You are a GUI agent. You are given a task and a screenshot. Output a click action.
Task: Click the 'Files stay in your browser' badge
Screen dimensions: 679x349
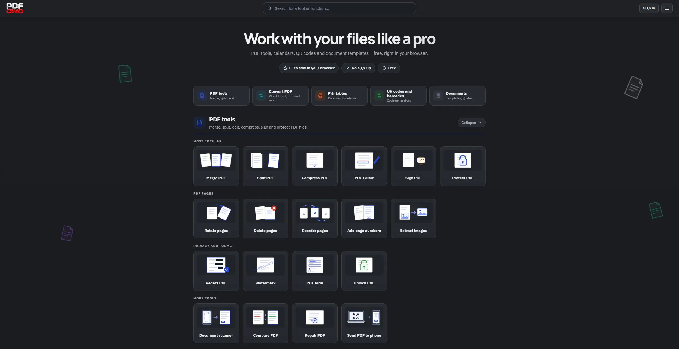tap(309, 68)
